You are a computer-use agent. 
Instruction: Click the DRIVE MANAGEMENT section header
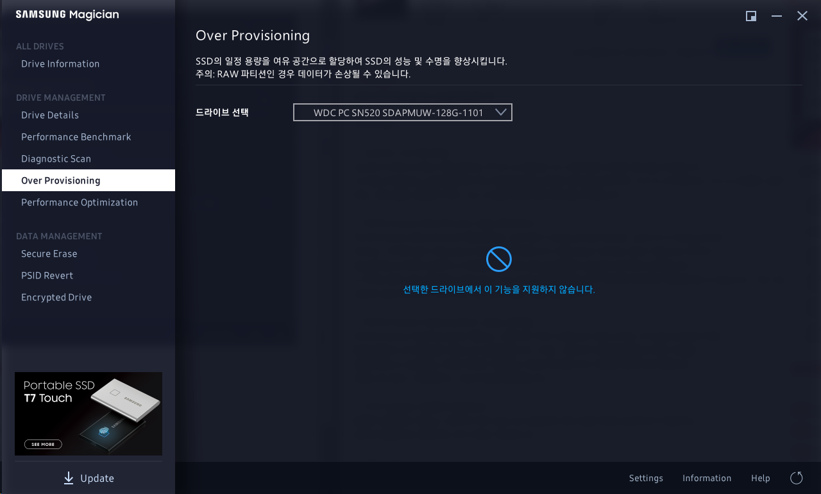coord(61,98)
